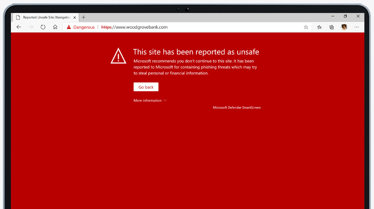Go back using the browser back arrow

tap(19, 27)
